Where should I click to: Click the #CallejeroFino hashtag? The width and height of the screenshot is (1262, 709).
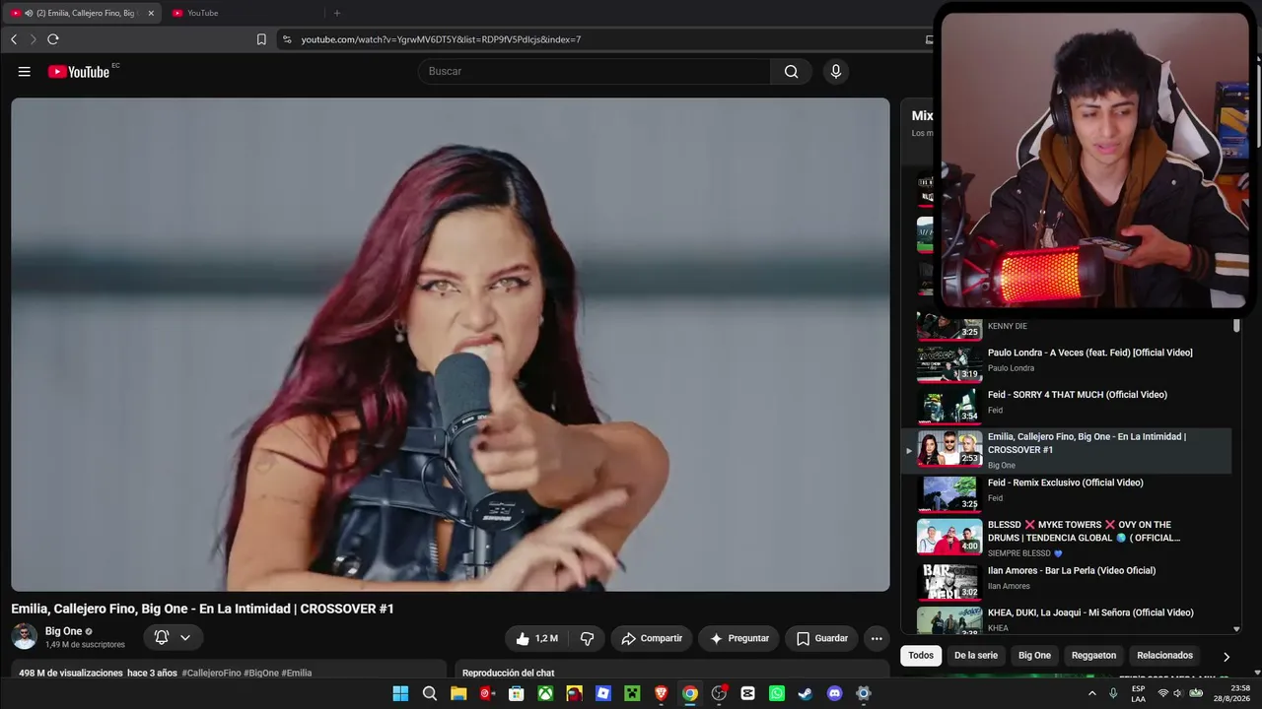(x=211, y=674)
